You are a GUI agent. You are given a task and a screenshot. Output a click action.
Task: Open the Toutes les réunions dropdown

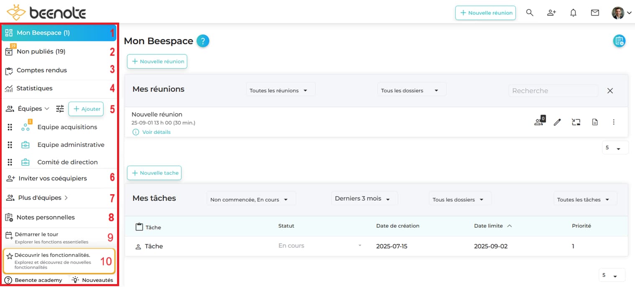(281, 90)
